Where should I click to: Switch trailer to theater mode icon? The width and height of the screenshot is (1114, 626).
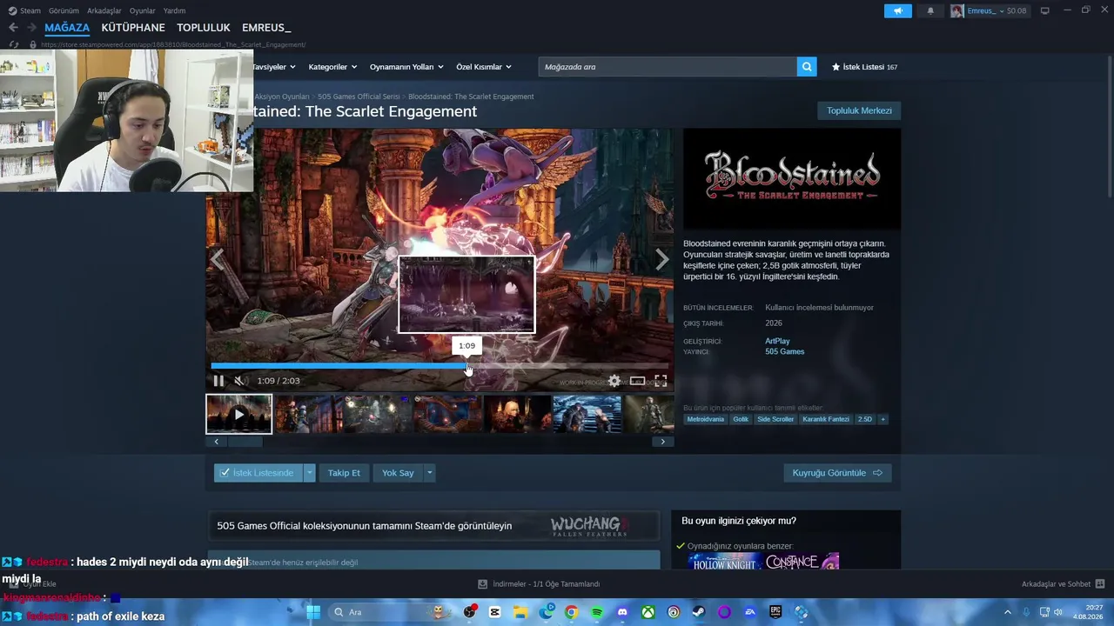click(x=638, y=381)
